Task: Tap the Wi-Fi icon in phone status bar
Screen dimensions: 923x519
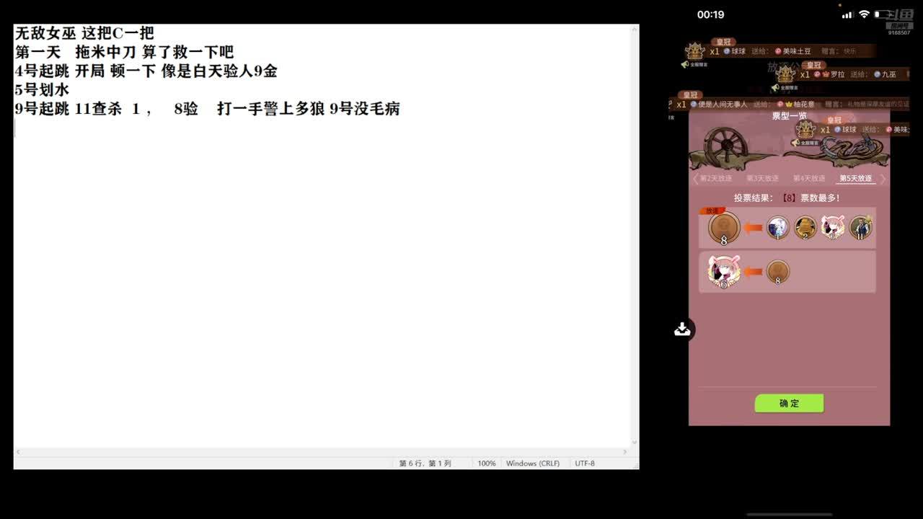Action: point(863,14)
